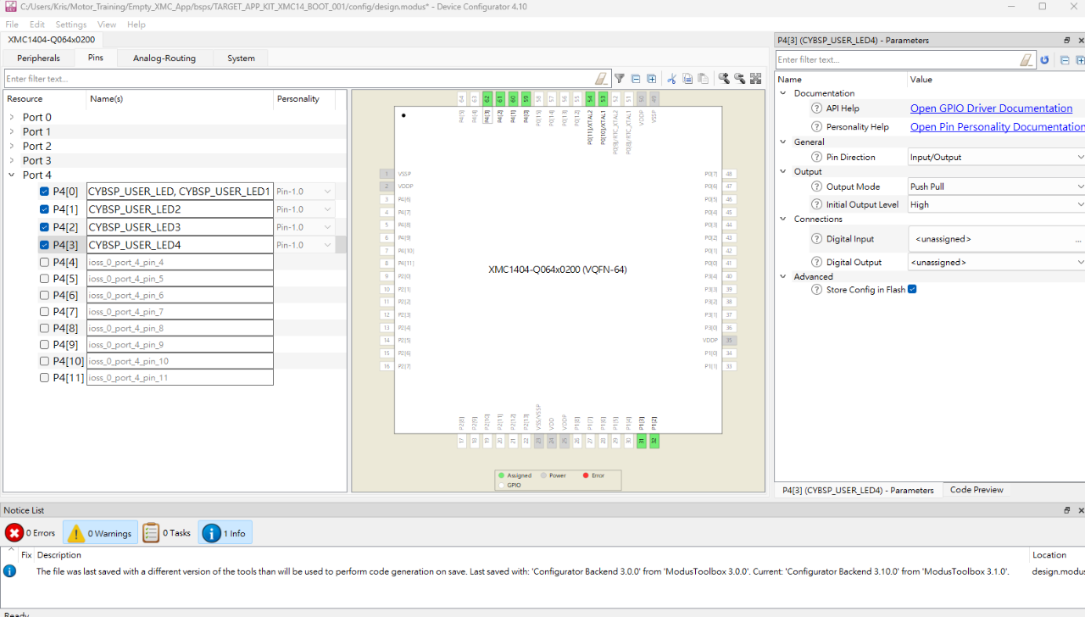This screenshot has width=1085, height=617.
Task: Collapse all resources in Pins tree
Action: (636, 79)
